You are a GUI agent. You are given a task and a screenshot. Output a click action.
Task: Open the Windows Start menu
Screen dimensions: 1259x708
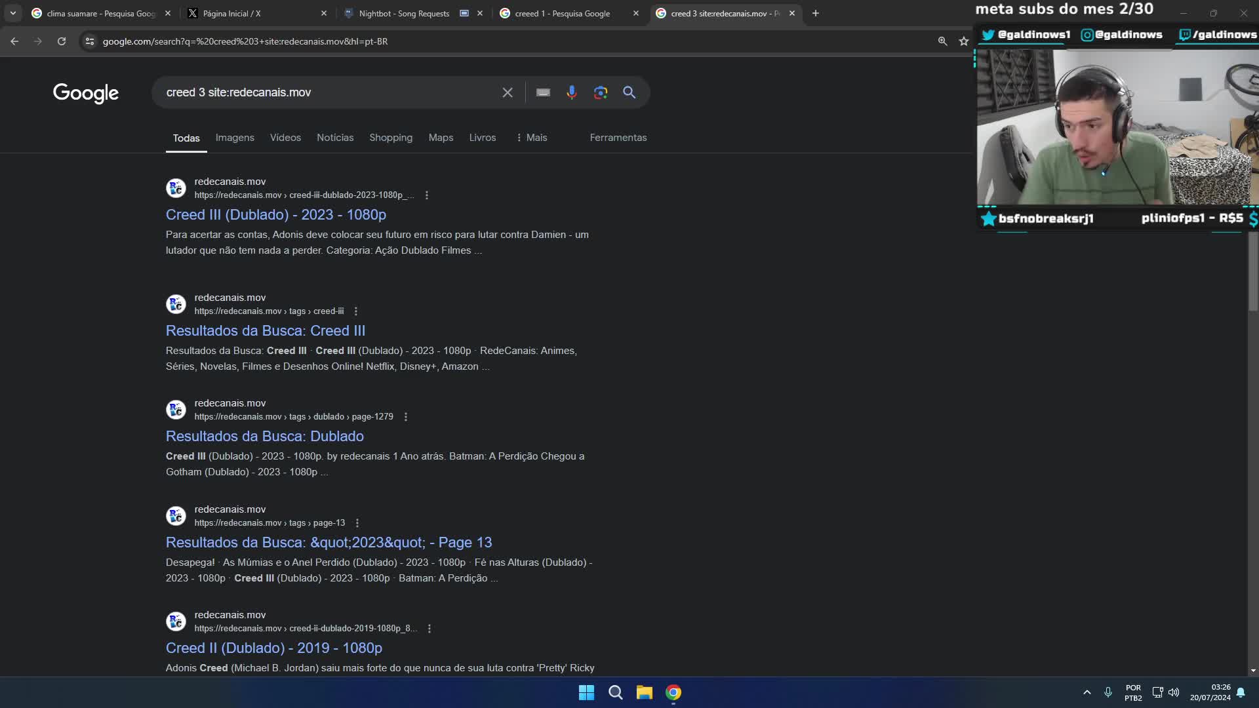point(587,692)
